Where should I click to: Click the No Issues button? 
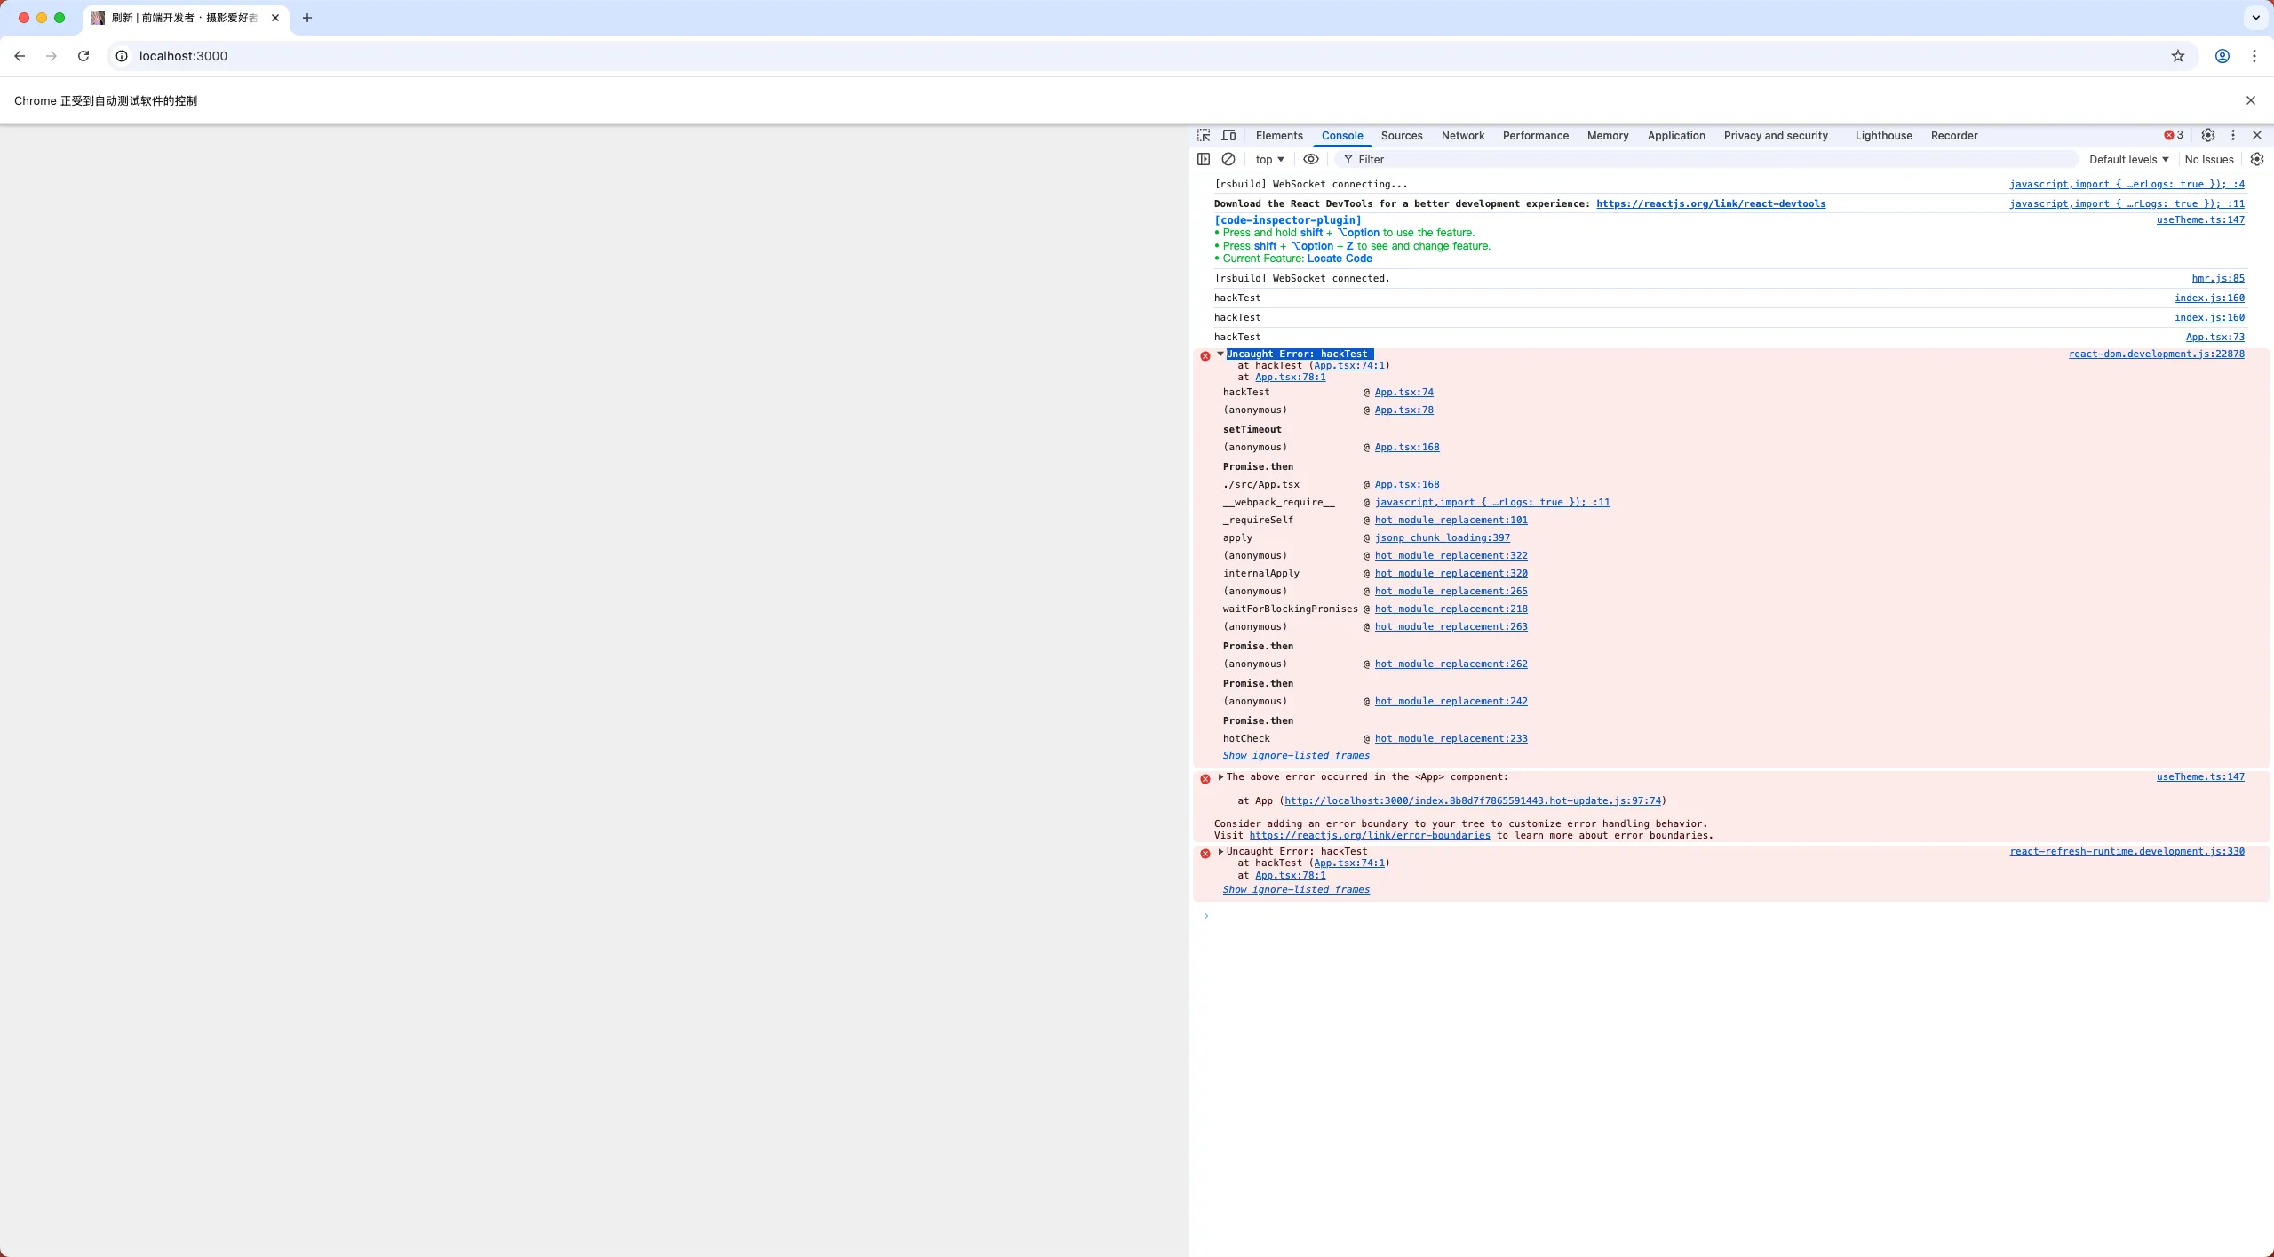click(x=2209, y=159)
